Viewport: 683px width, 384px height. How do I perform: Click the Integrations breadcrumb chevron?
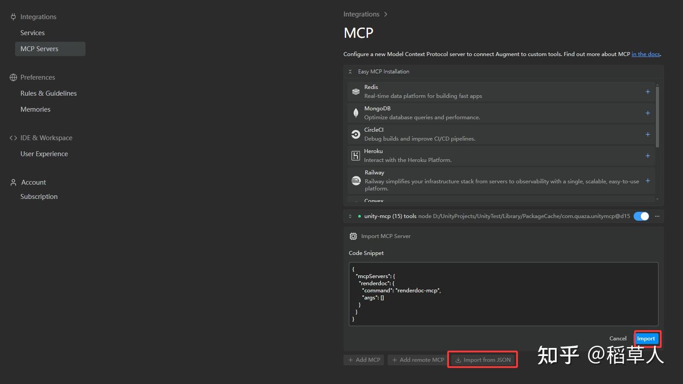386,14
